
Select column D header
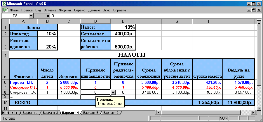tap(95, 21)
